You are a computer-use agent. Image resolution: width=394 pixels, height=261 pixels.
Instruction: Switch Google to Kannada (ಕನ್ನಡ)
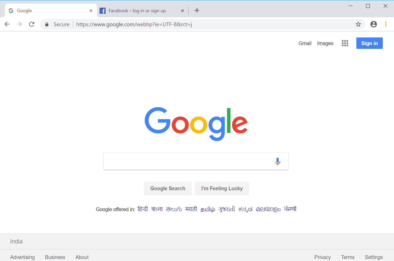click(246, 209)
